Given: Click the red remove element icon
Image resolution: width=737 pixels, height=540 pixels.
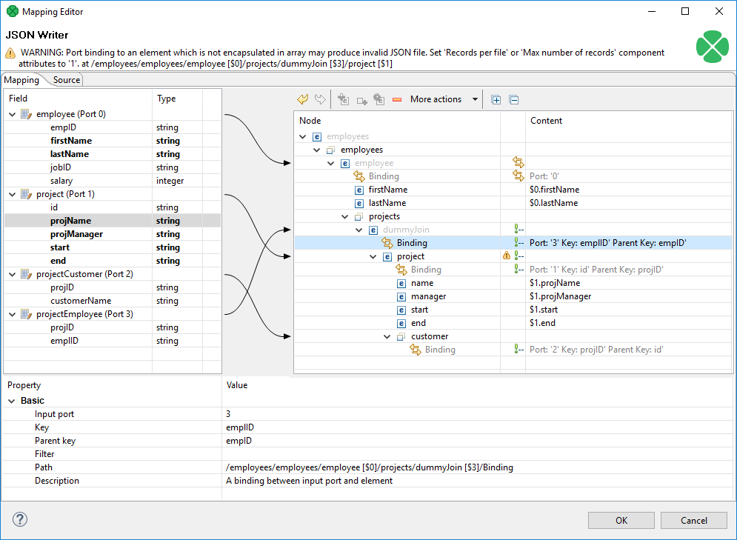Looking at the screenshot, I should tap(398, 99).
